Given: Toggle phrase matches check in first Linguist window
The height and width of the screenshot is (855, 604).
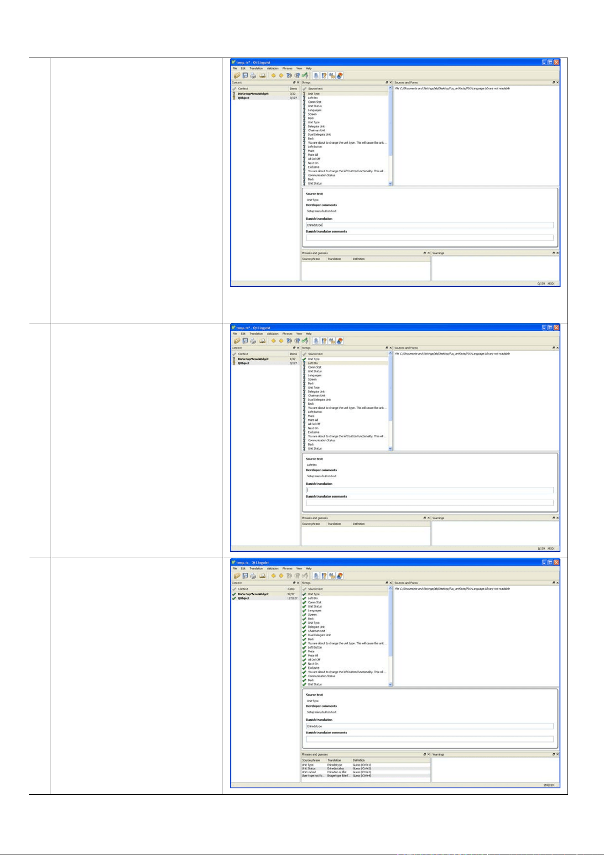Looking at the screenshot, I should pyautogui.click(x=332, y=75).
